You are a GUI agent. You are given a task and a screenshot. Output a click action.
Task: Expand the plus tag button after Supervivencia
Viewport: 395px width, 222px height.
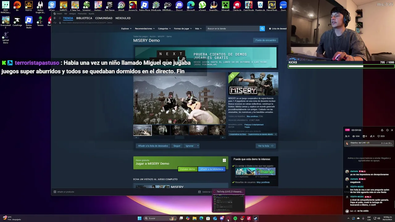(x=276, y=134)
